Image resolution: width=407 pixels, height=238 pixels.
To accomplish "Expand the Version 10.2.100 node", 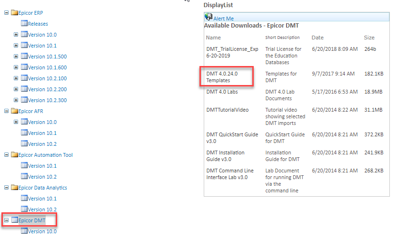I will pos(16,78).
